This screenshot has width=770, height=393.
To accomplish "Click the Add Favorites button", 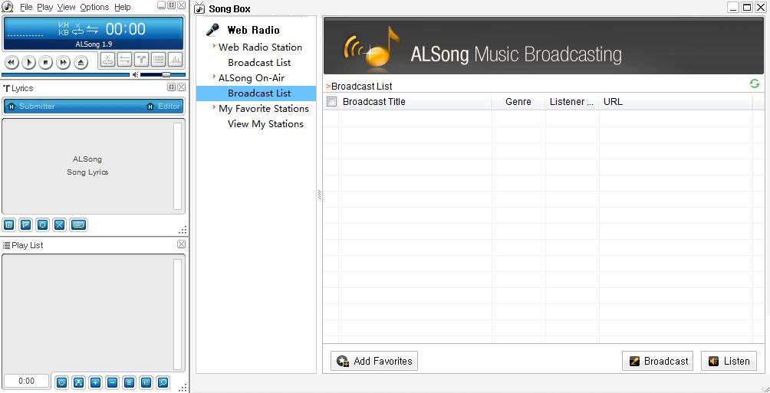I will click(x=374, y=361).
